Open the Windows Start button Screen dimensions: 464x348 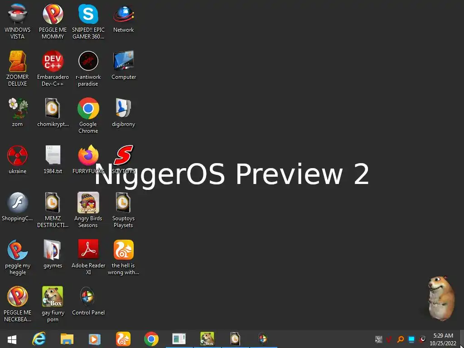[12, 339]
